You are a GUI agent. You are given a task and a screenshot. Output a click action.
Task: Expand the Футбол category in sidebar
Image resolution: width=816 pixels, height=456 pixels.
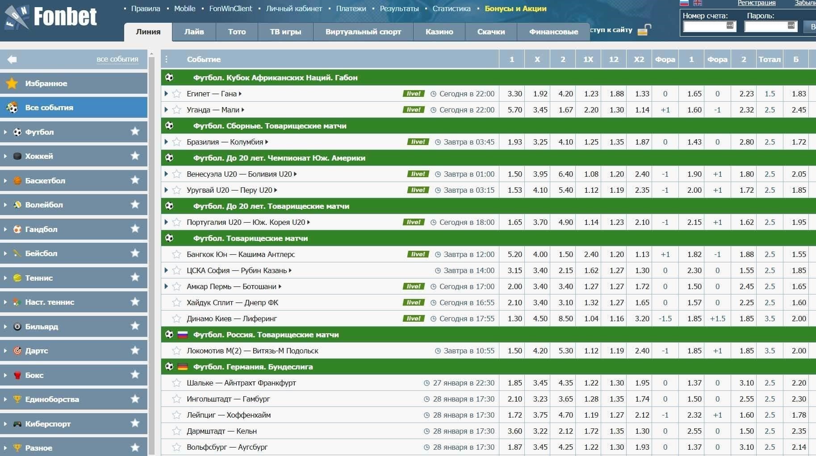point(5,132)
